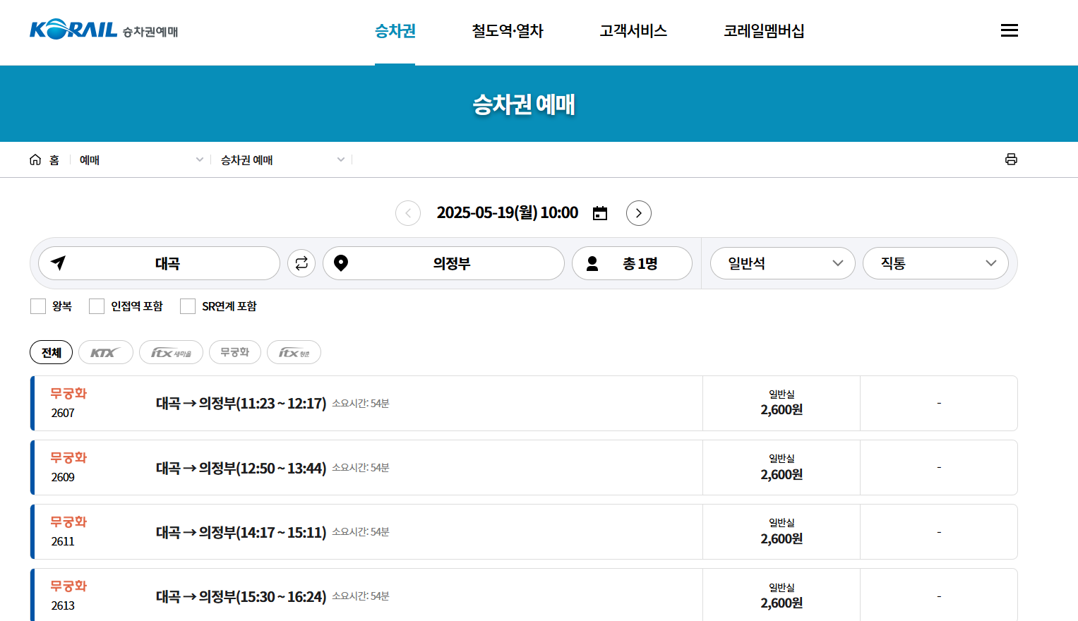Click the 대곡 departure station field
The width and height of the screenshot is (1078, 621).
pyautogui.click(x=159, y=263)
